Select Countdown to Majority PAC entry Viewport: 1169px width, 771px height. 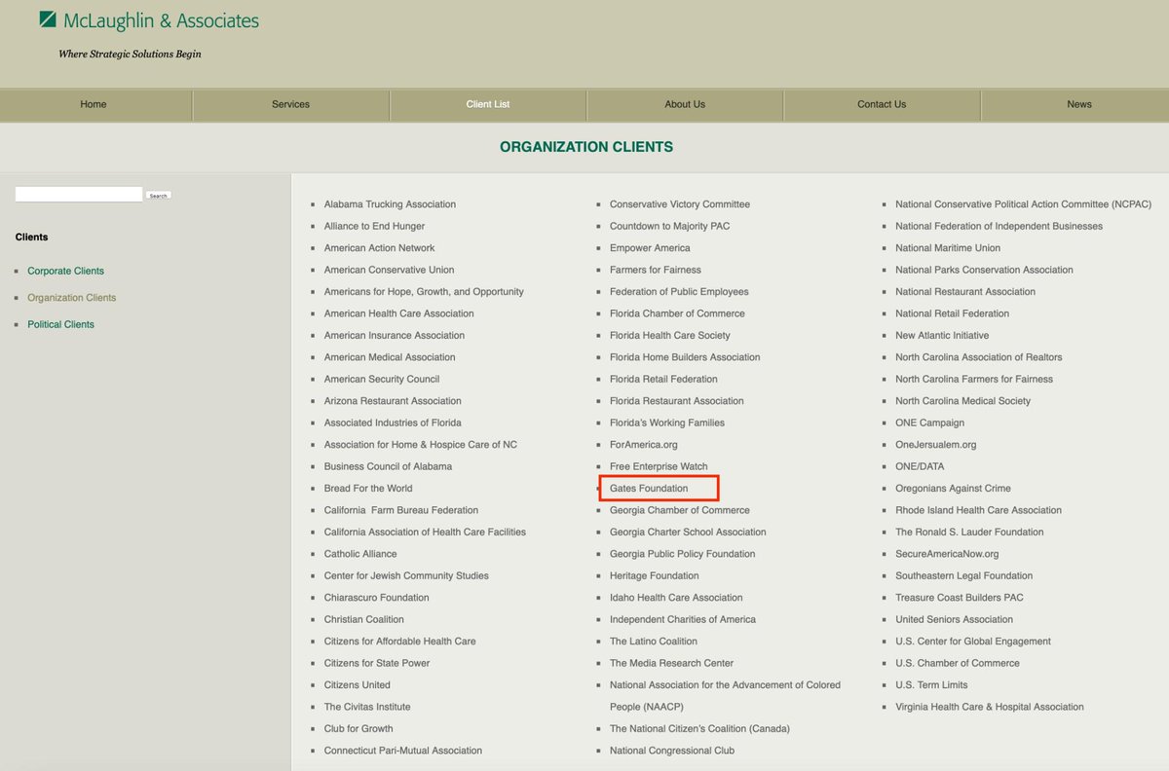click(669, 226)
